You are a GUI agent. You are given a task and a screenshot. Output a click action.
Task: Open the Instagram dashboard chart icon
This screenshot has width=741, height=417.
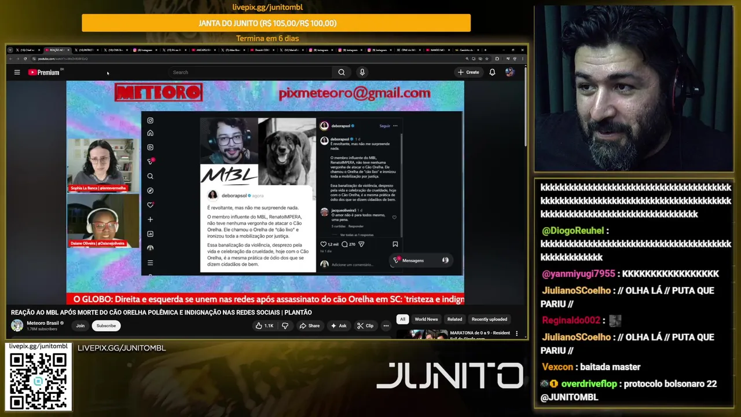tap(150, 234)
